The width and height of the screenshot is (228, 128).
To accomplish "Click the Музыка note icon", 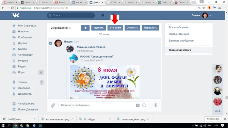I will click(14, 61).
